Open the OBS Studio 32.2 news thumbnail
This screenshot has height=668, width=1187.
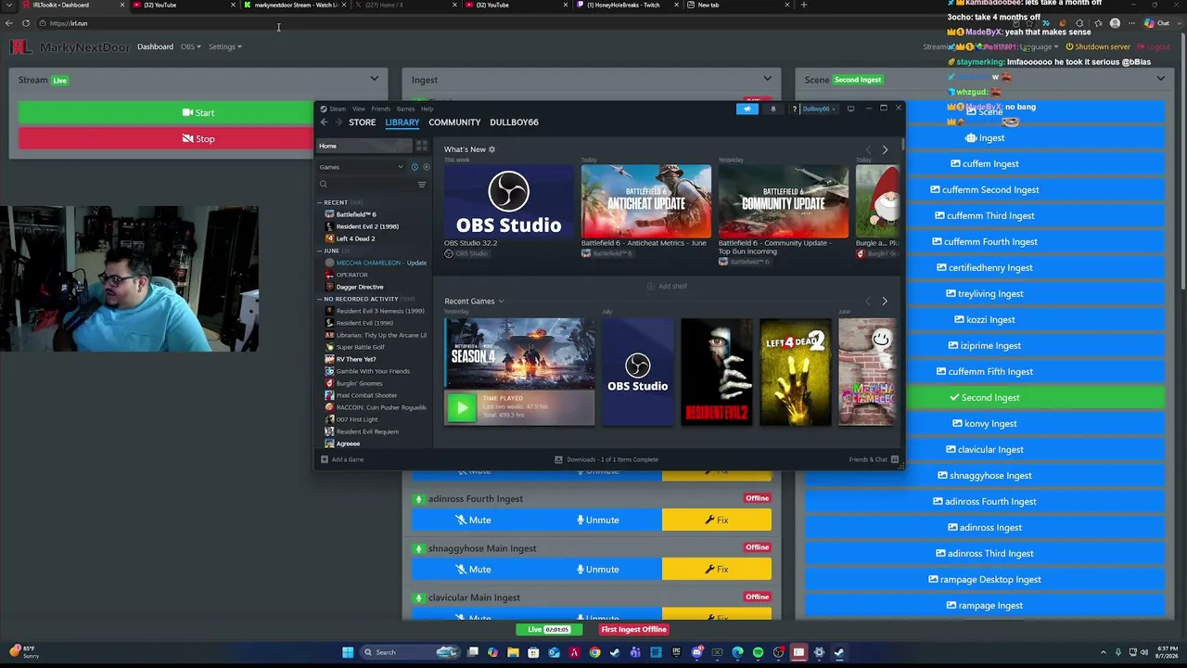509,200
